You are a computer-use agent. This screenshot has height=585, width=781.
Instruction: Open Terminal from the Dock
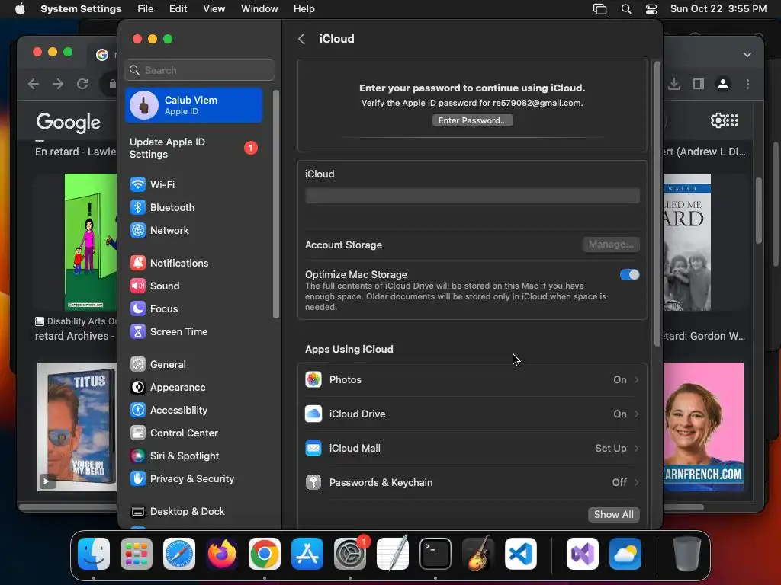(435, 554)
